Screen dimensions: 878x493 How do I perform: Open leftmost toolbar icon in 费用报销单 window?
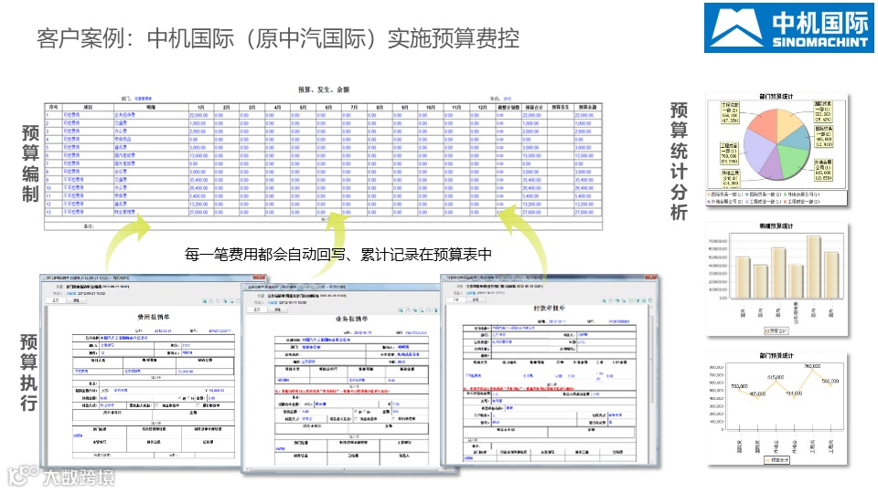tap(203, 301)
